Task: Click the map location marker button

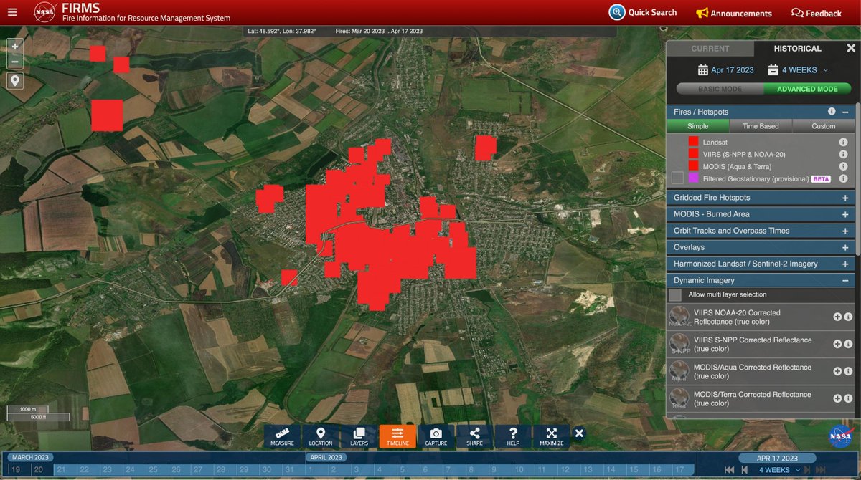Action: click(x=15, y=80)
